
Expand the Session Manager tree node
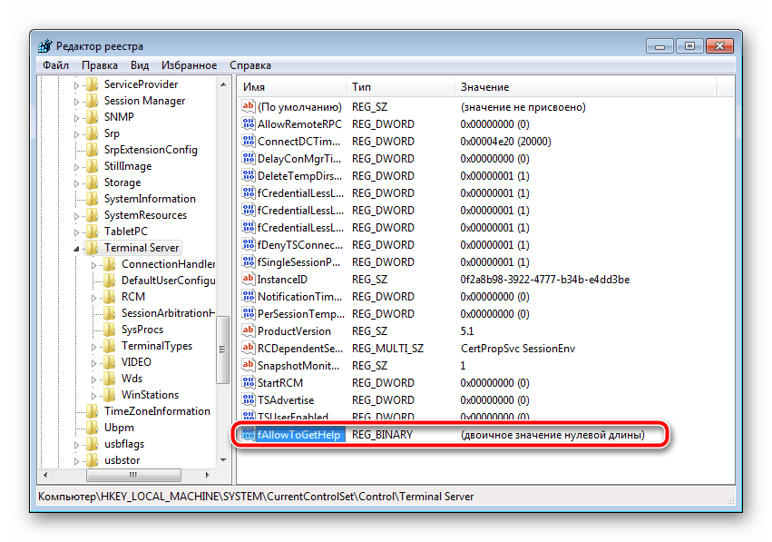(77, 100)
